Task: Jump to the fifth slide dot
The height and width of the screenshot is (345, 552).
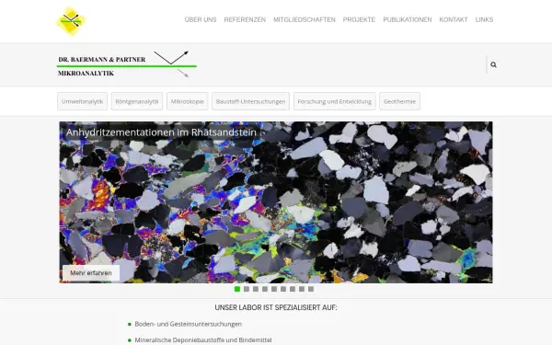Action: pos(274,289)
